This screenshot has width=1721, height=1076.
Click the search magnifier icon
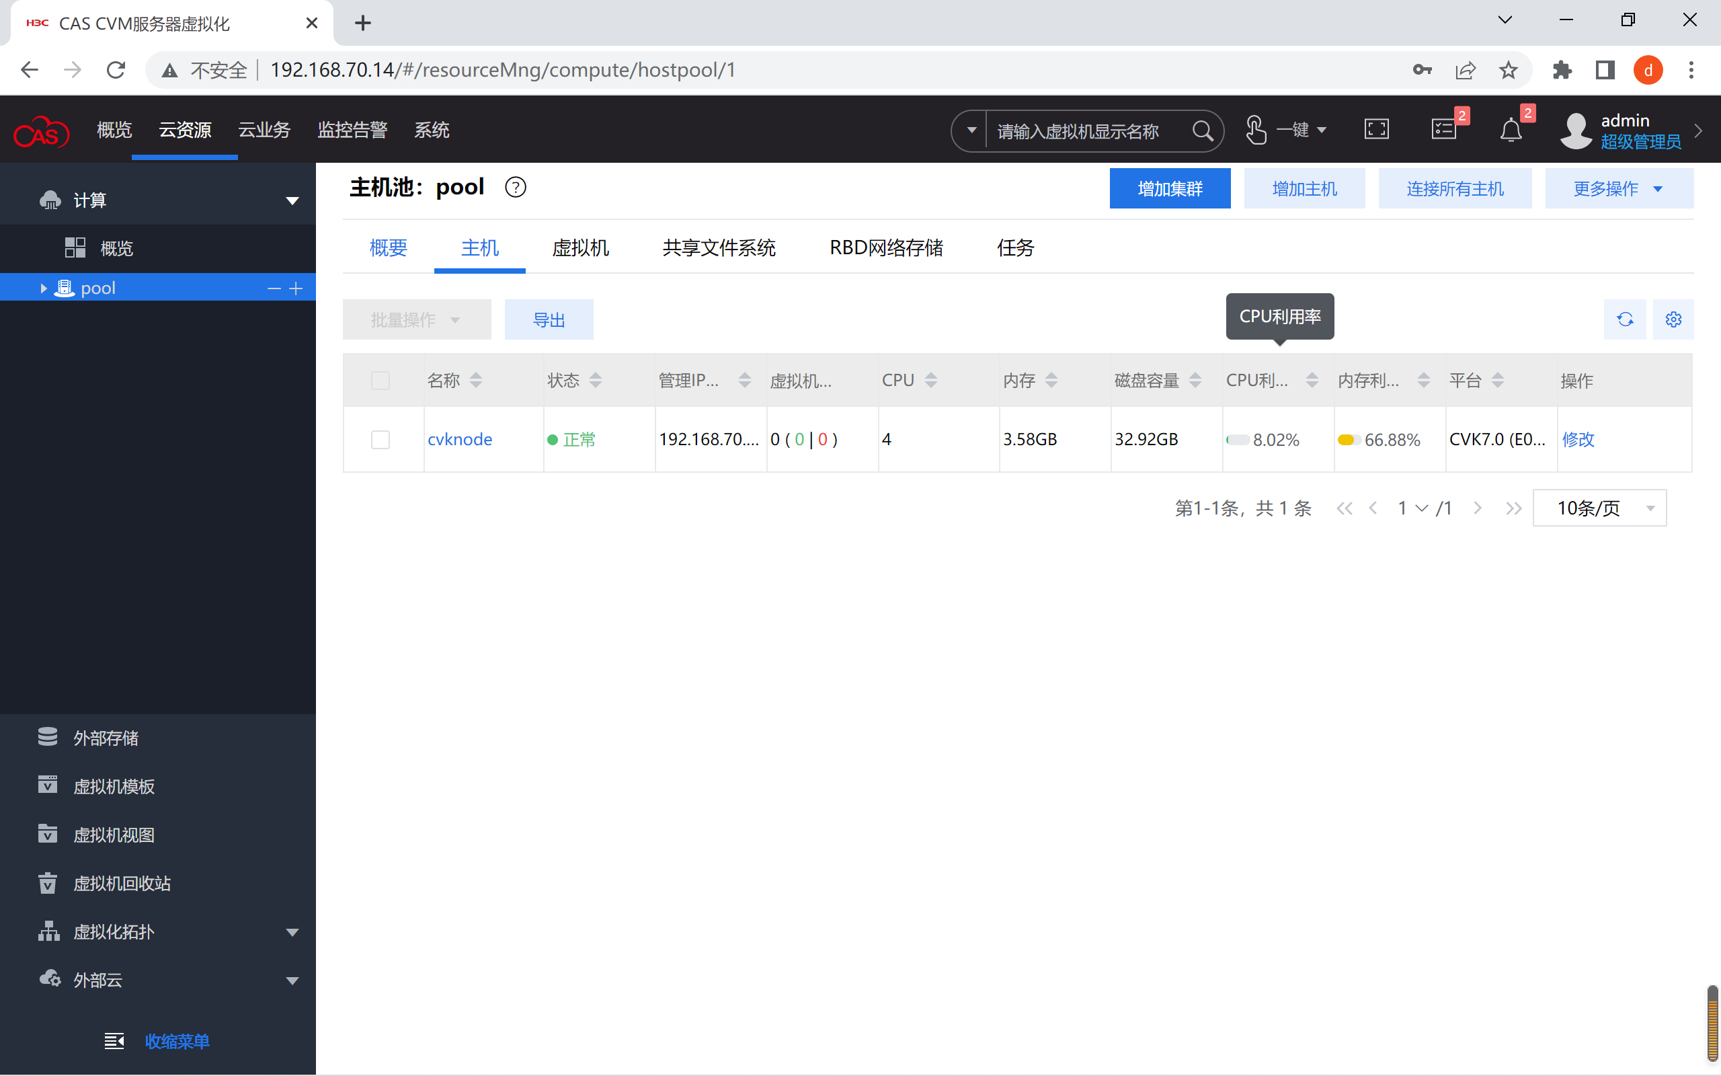pos(1202,131)
